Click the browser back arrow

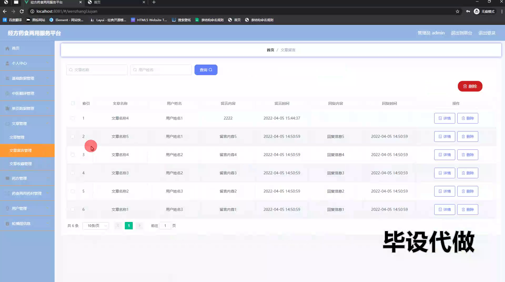(5, 11)
